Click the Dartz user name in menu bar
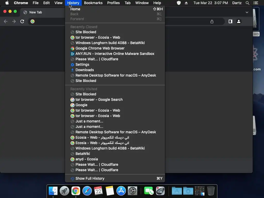The image size is (264, 198). point(237,3)
